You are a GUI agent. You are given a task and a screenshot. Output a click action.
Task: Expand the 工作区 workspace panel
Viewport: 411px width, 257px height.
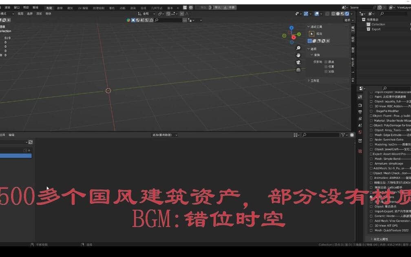click(309, 80)
